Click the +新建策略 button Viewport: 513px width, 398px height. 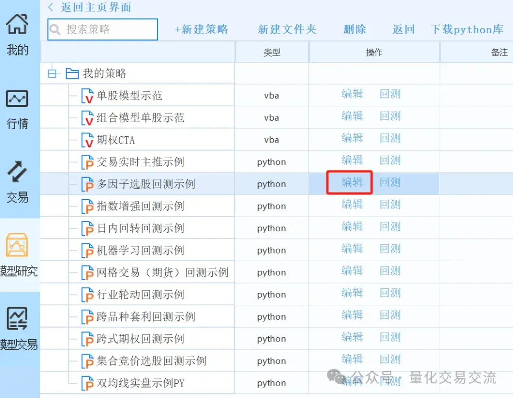click(201, 29)
